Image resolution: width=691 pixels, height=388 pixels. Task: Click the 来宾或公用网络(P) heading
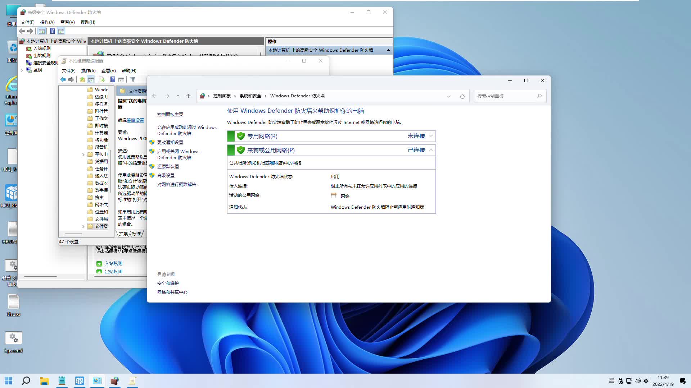click(x=271, y=151)
